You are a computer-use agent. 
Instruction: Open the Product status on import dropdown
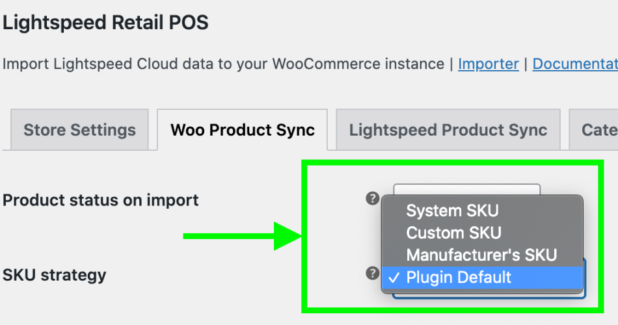tap(466, 189)
